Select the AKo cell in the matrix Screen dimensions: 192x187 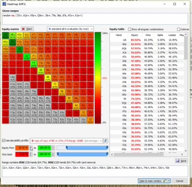click(6, 43)
